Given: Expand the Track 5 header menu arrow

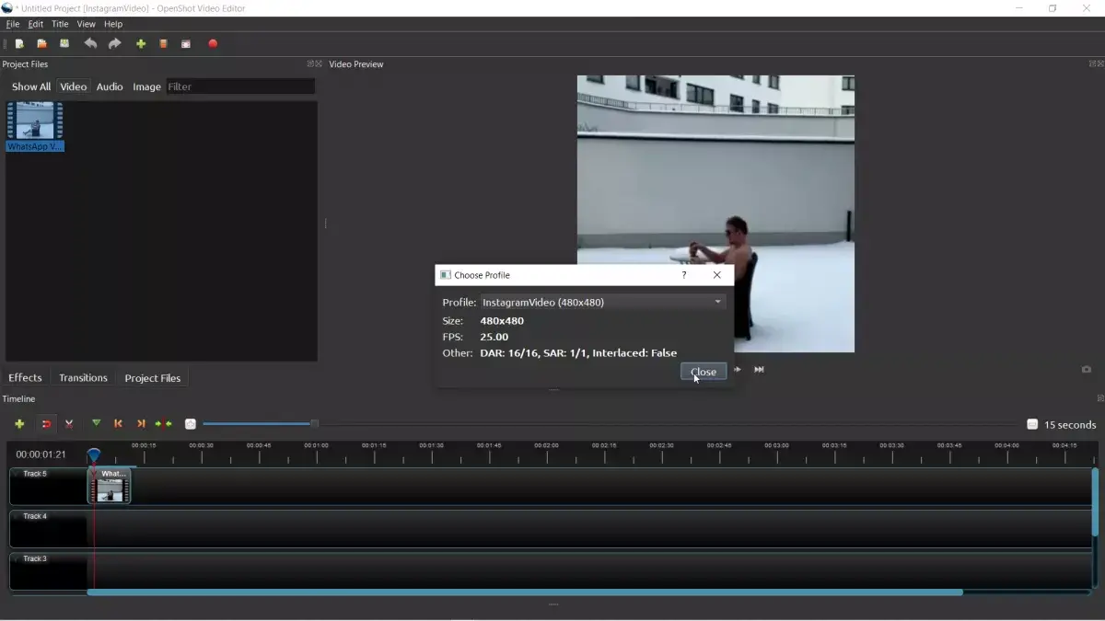Looking at the screenshot, I should pyautogui.click(x=17, y=474).
